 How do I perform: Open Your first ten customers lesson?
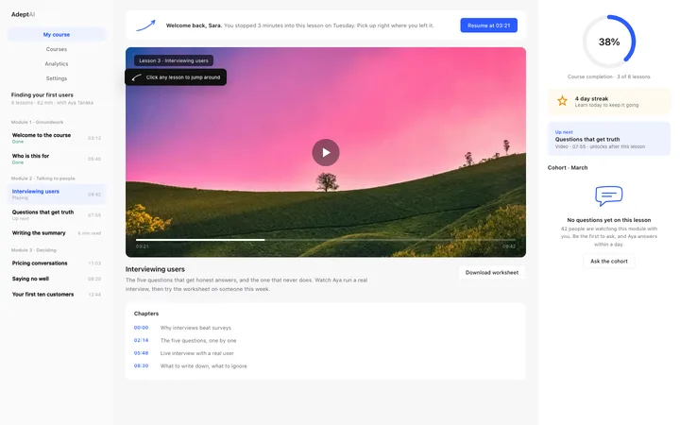pos(57,295)
